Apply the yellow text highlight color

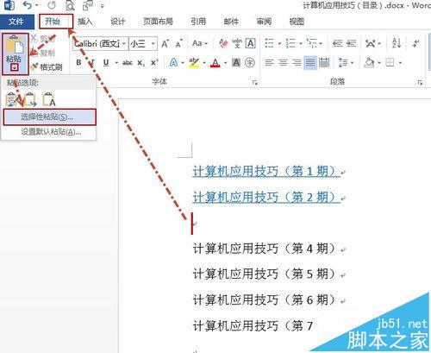194,62
